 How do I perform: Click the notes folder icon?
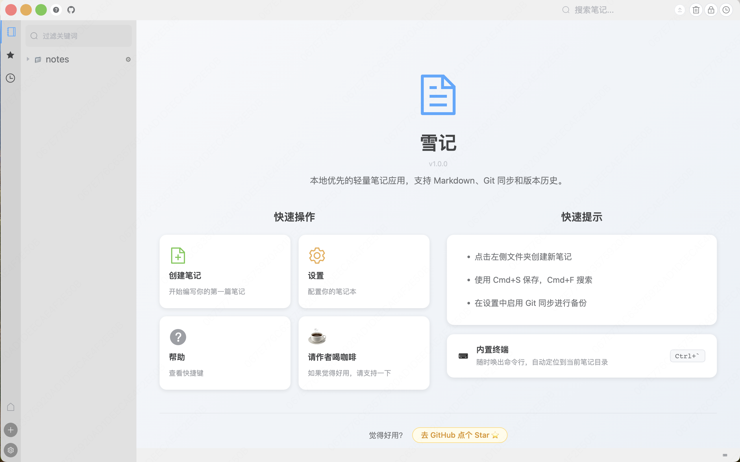click(38, 60)
